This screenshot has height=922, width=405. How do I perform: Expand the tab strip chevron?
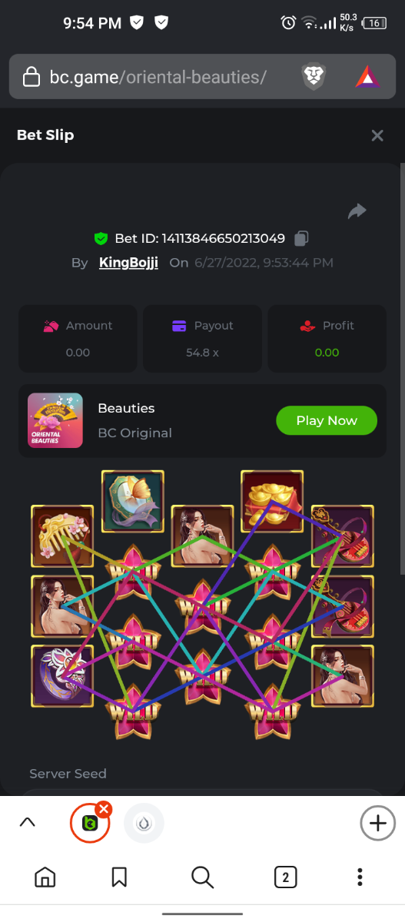(27, 822)
